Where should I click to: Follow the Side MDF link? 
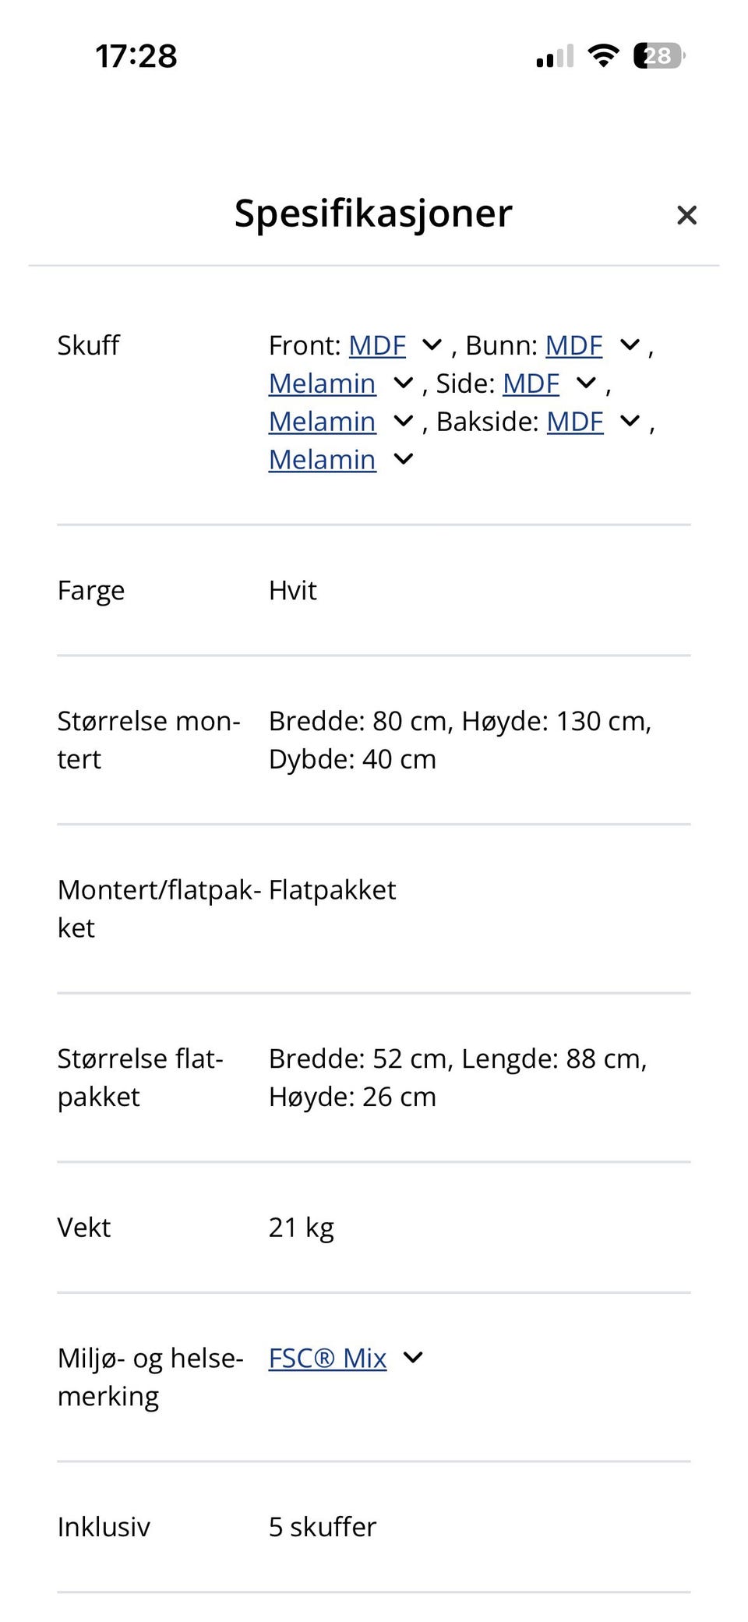[x=531, y=383]
